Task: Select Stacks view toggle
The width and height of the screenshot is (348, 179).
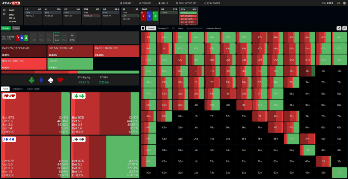Action: tap(6, 28)
